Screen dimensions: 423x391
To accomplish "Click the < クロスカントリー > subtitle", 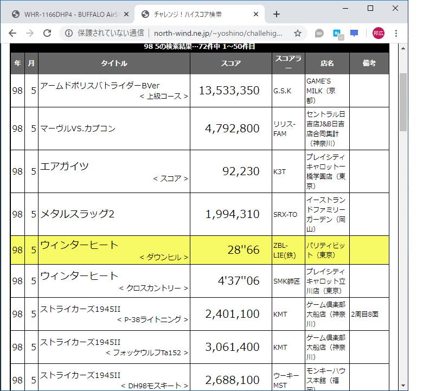I will click(153, 288).
